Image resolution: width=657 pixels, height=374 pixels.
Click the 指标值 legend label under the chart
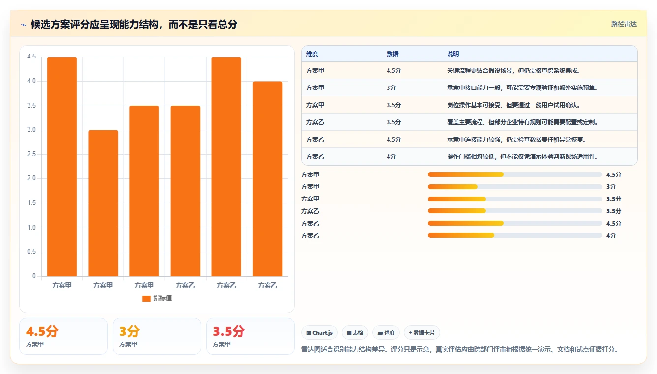coord(163,298)
